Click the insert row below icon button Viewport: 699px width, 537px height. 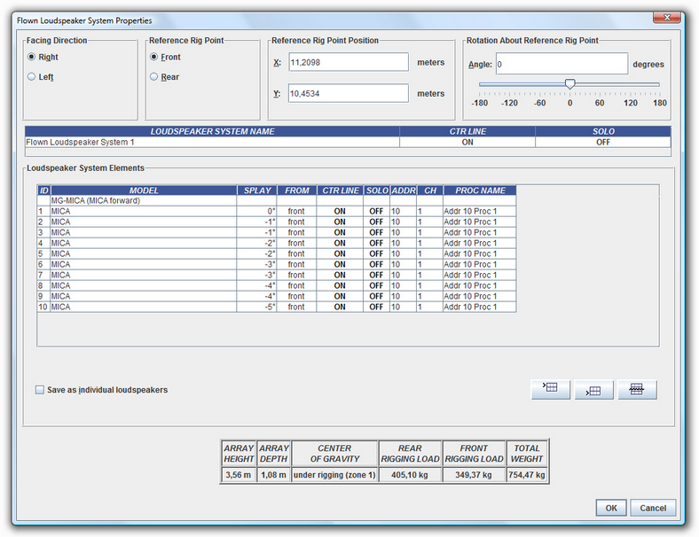[x=593, y=390]
